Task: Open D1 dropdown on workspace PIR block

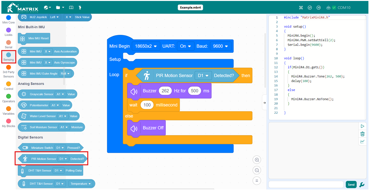Action: pos(203,75)
